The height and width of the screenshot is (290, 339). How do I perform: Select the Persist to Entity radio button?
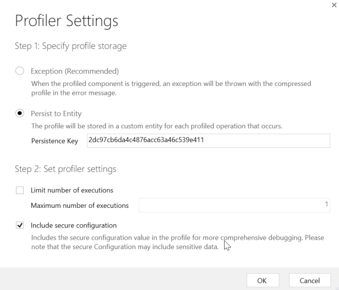pos(20,113)
